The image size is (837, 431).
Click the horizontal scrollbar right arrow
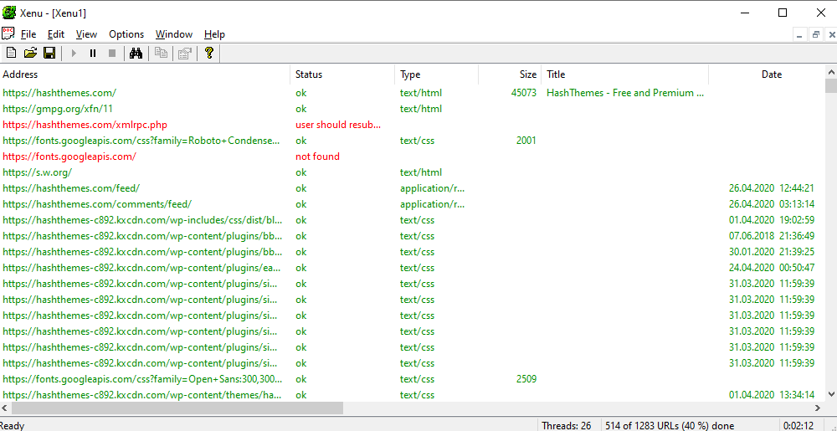click(818, 408)
